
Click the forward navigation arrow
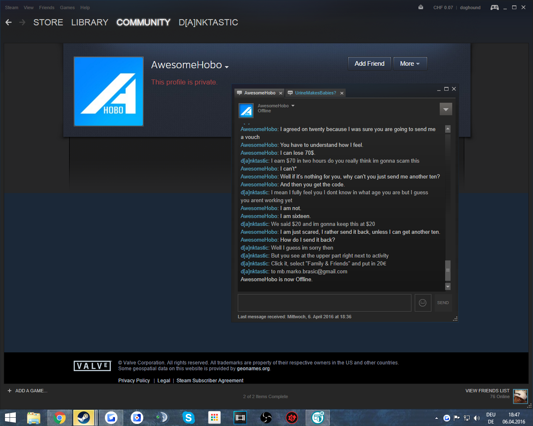coord(22,22)
